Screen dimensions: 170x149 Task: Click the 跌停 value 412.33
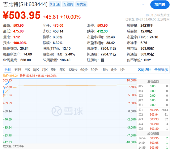tap(102, 31)
